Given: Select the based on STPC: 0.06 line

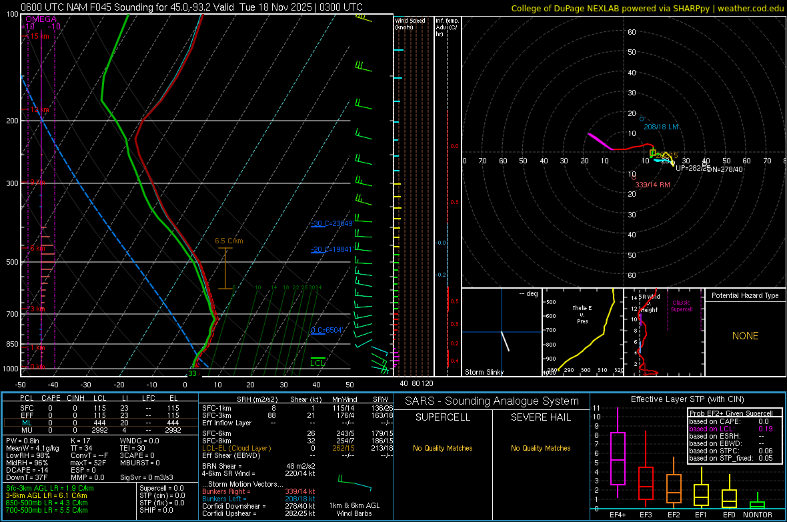Looking at the screenshot, I should [x=731, y=451].
